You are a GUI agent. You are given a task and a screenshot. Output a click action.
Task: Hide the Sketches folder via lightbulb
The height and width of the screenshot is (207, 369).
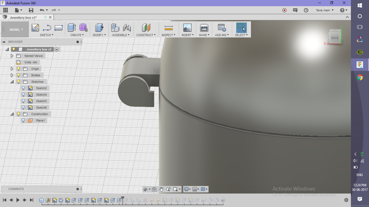pos(18,82)
